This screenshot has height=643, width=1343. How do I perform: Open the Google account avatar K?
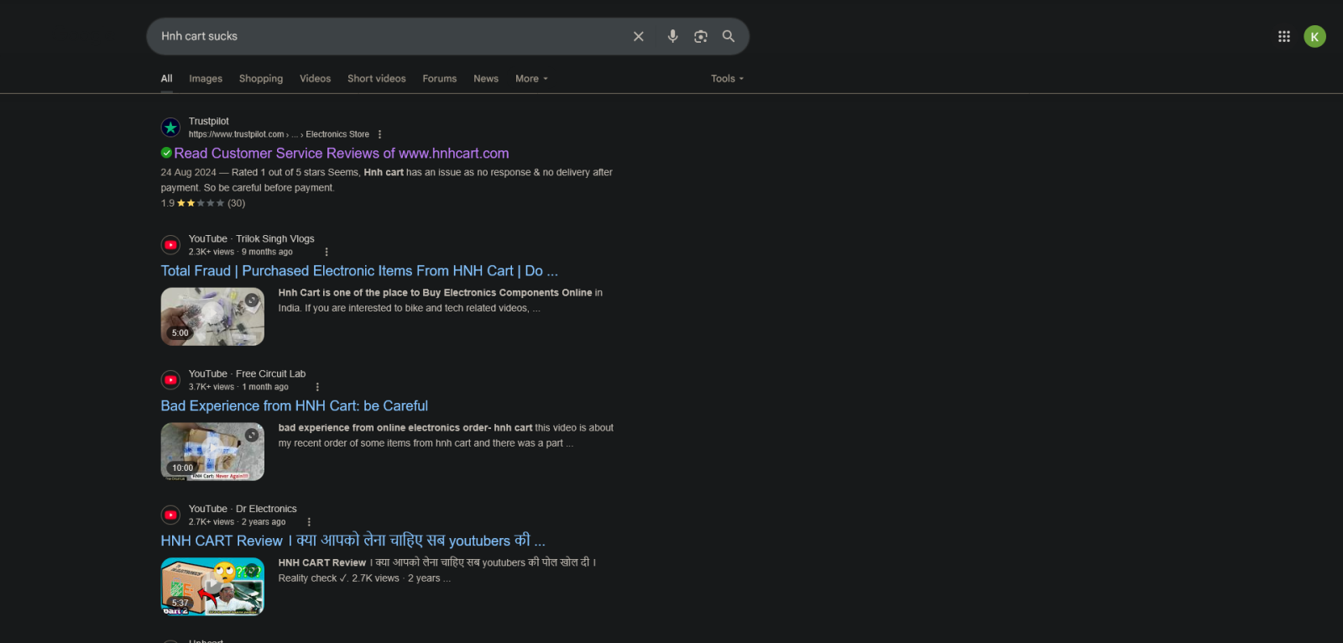(x=1314, y=36)
